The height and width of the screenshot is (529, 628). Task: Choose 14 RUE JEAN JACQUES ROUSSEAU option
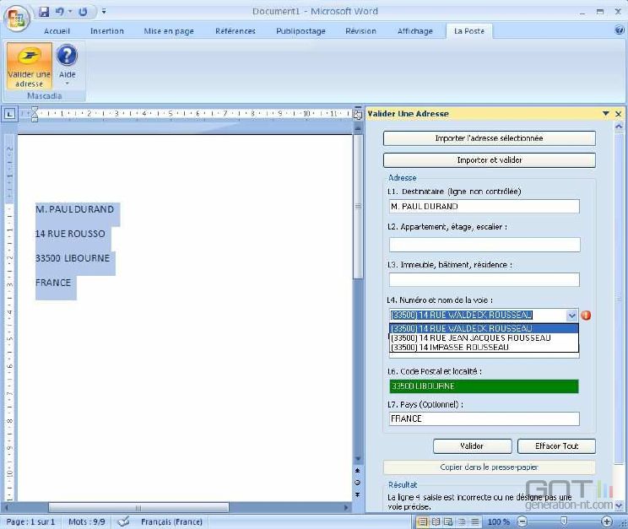tap(484, 338)
